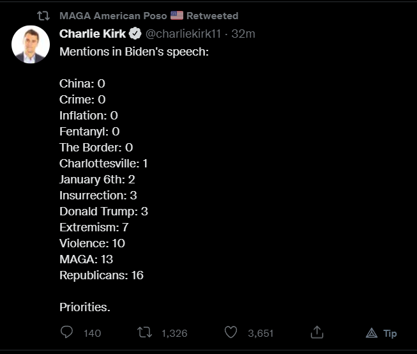The height and width of the screenshot is (354, 417).
Task: Retweet this tweet using the retweet icon beside 1,326
Action: [146, 332]
